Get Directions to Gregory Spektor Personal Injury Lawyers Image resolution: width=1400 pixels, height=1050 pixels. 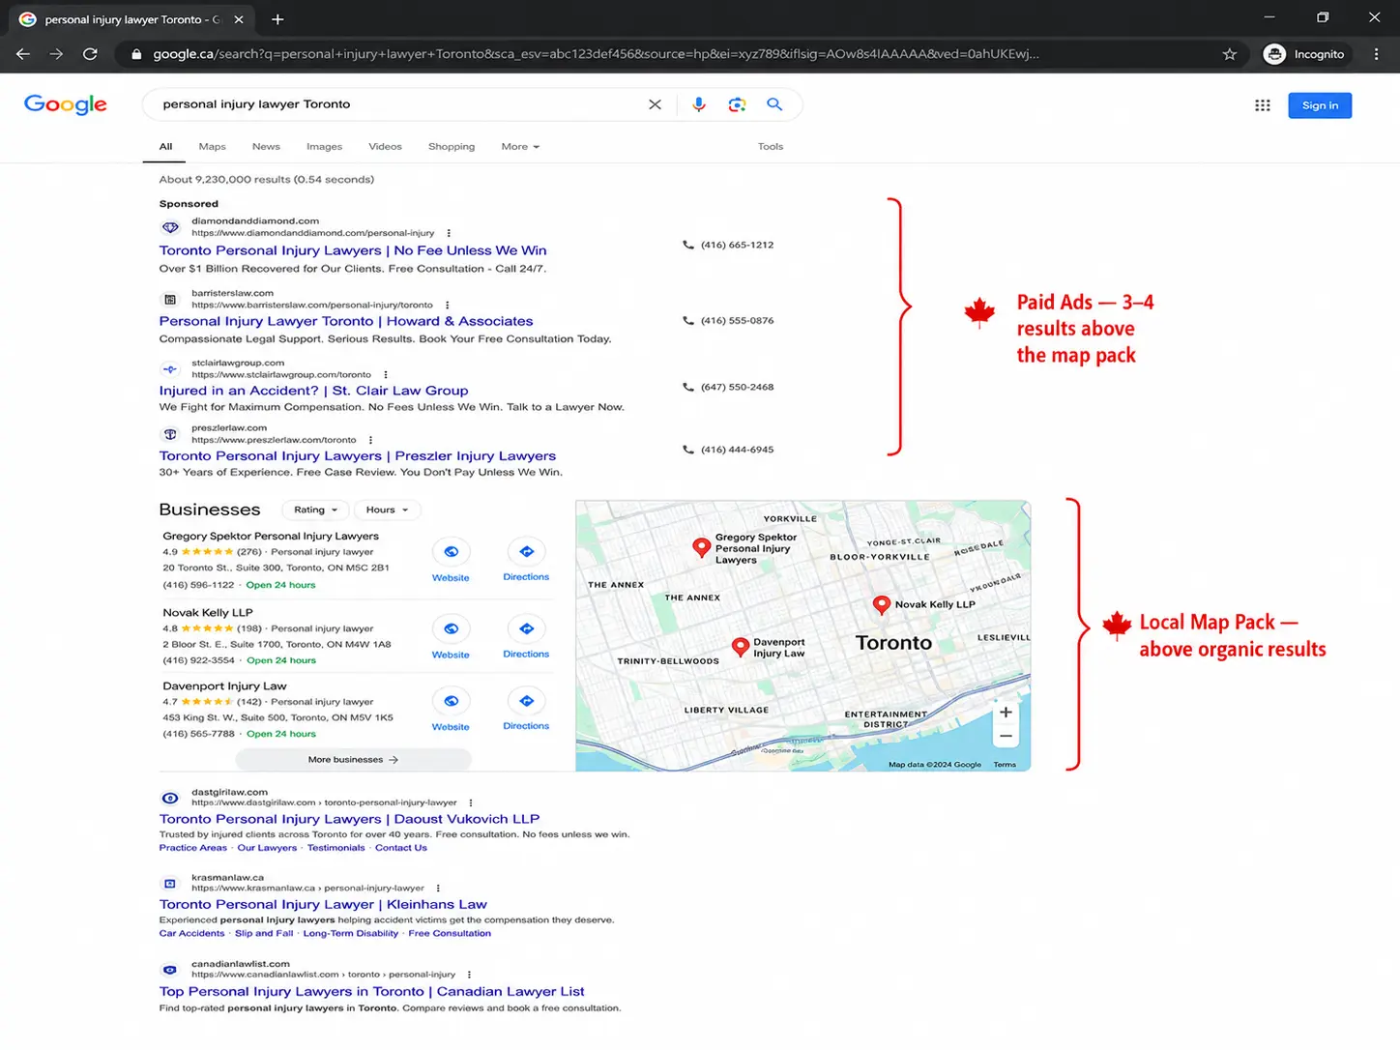pos(526,552)
